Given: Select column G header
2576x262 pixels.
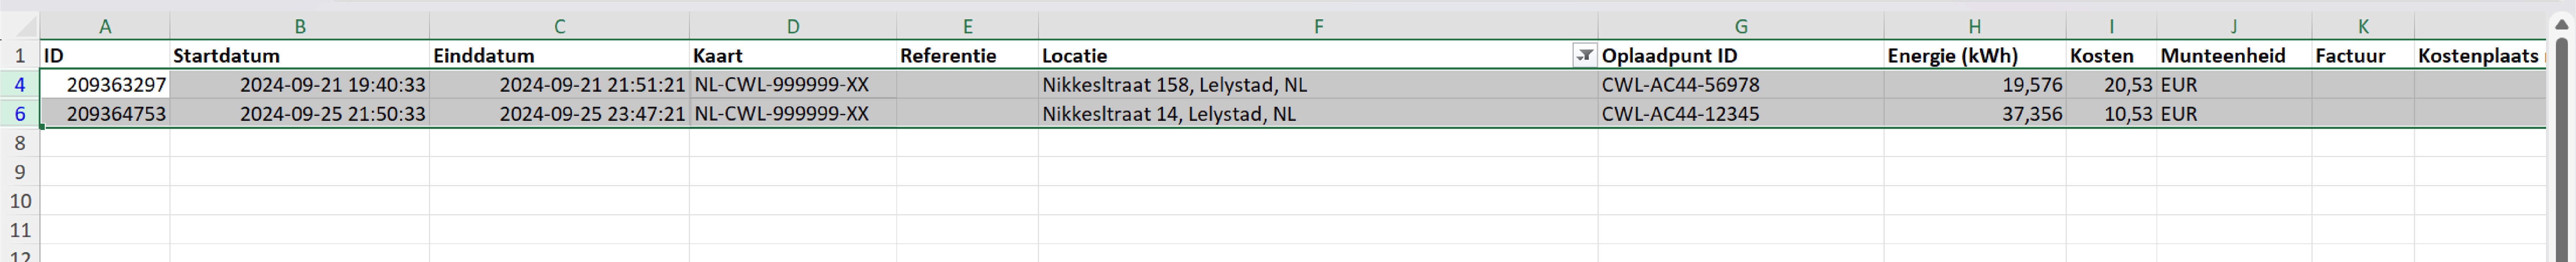Looking at the screenshot, I should 1741,27.
